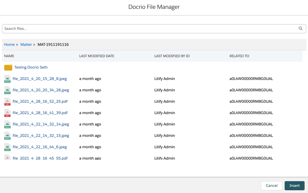
Task: Select file_2021_4_28_16_52_25.pdf file name
Action: [x=40, y=102]
